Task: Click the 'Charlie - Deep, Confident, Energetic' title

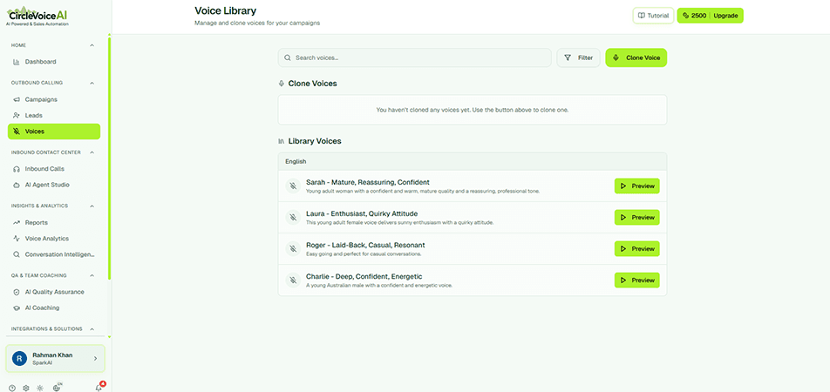Action: coord(364,277)
